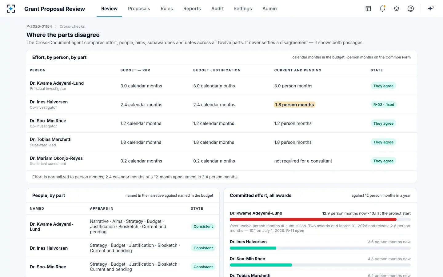Screen dimensions: 443x277
Task: Click '0.2 calendar months' in Budget R&R column
Action: tap(141, 161)
